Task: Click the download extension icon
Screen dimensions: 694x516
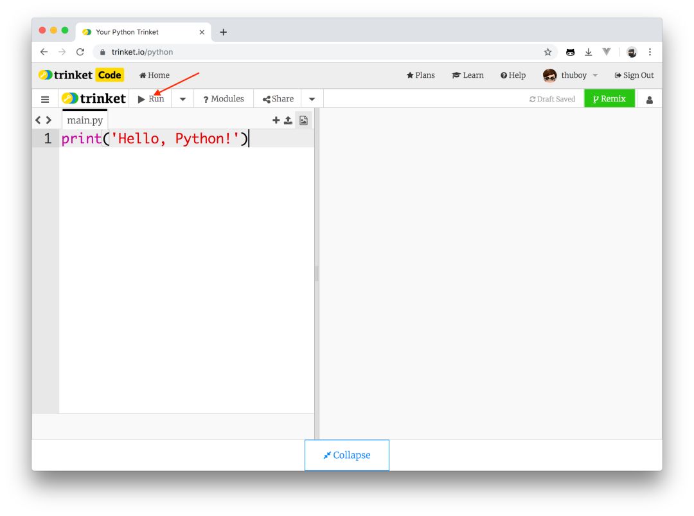Action: pos(588,52)
